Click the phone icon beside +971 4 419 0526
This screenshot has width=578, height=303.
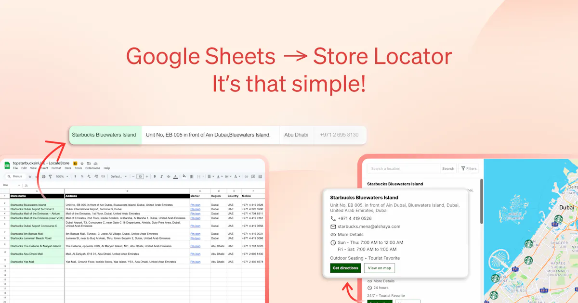(333, 218)
